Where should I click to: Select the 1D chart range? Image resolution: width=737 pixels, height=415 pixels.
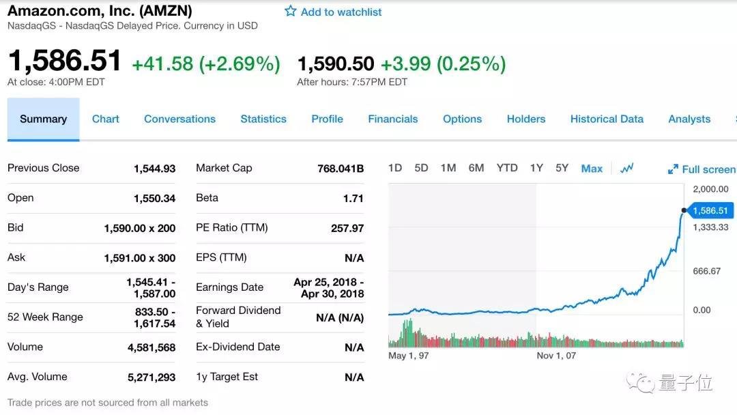pyautogui.click(x=395, y=168)
